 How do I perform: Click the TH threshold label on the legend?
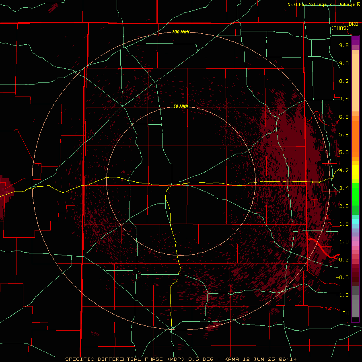tap(346, 313)
